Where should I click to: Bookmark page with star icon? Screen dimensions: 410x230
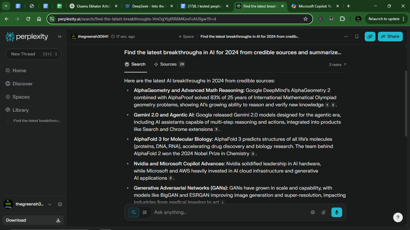tap(306, 19)
